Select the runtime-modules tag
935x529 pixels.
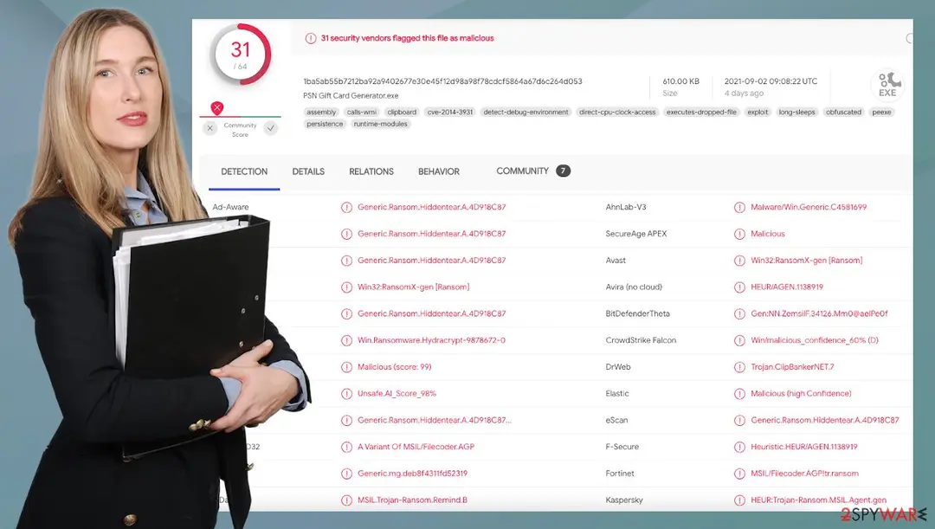[380, 124]
